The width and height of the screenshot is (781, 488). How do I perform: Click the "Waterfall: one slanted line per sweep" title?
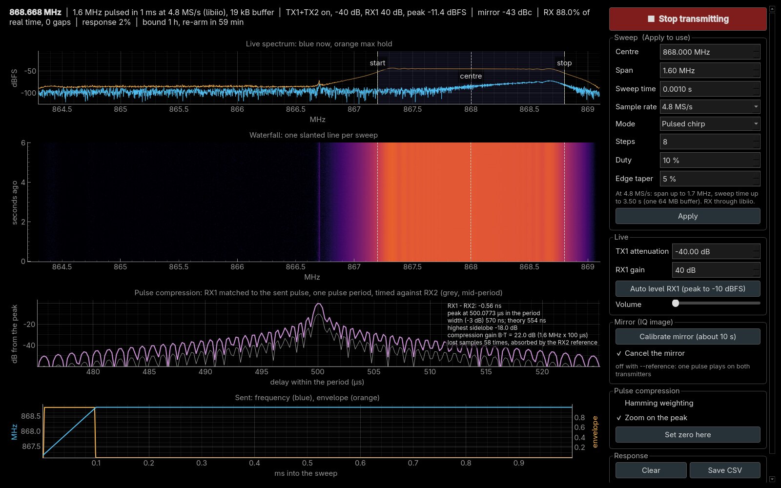point(313,135)
